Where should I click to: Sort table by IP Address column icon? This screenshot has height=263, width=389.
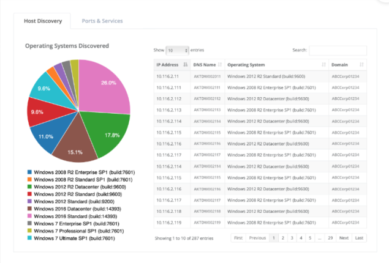pyautogui.click(x=185, y=64)
